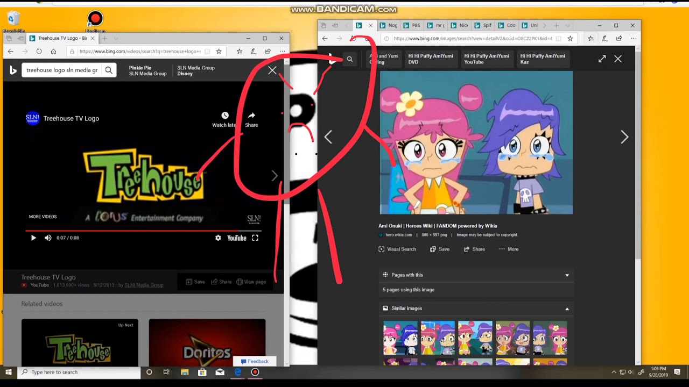Image resolution: width=689 pixels, height=387 pixels.
Task: Close the video overlay in left window
Action: coord(272,70)
